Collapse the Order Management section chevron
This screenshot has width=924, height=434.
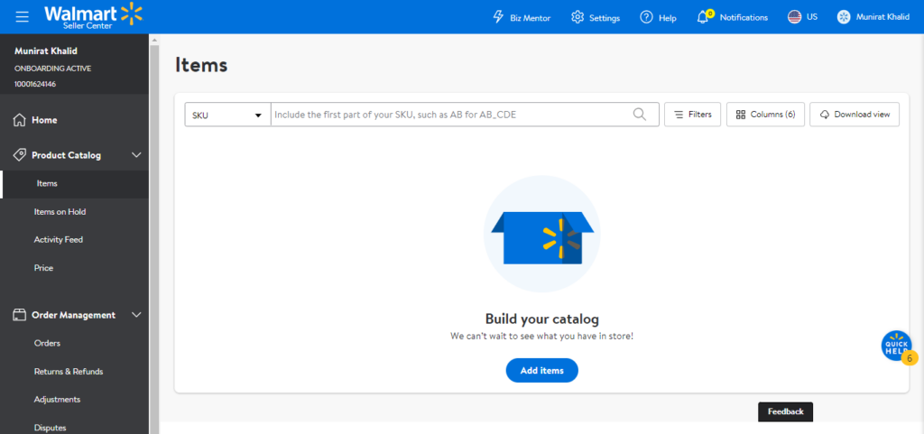click(136, 315)
